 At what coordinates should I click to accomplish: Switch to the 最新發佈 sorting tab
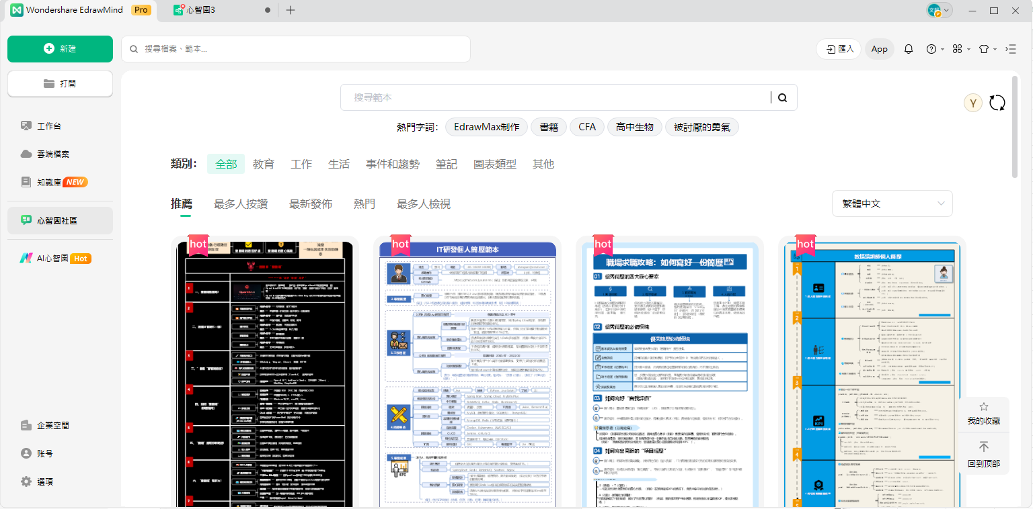point(311,203)
